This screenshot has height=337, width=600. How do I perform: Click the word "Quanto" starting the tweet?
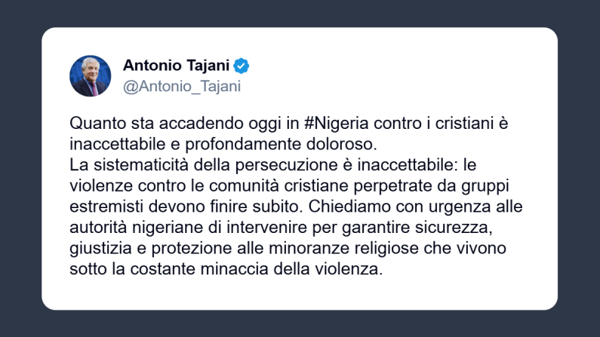pos(95,123)
